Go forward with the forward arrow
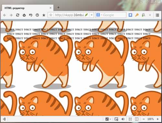Image resolution: width=162 pixels, height=123 pixels. coord(11,15)
